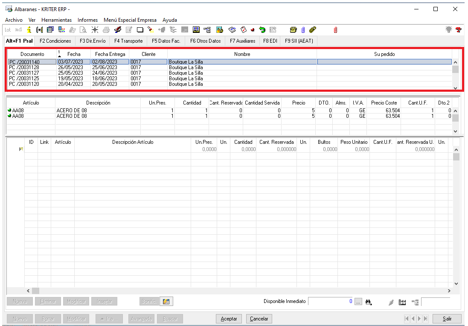
Task: Click down arrow of the documents list scrollbar
Action: point(455,87)
